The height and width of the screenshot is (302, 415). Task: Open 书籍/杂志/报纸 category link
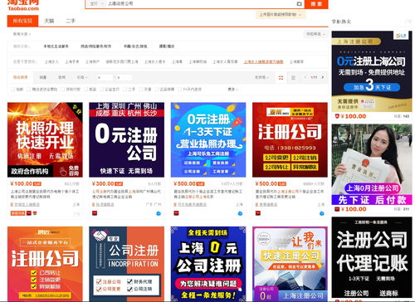click(135, 46)
